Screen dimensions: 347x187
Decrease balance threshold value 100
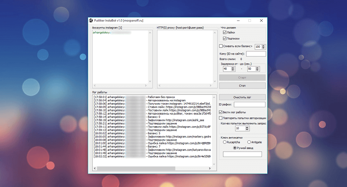263,48
